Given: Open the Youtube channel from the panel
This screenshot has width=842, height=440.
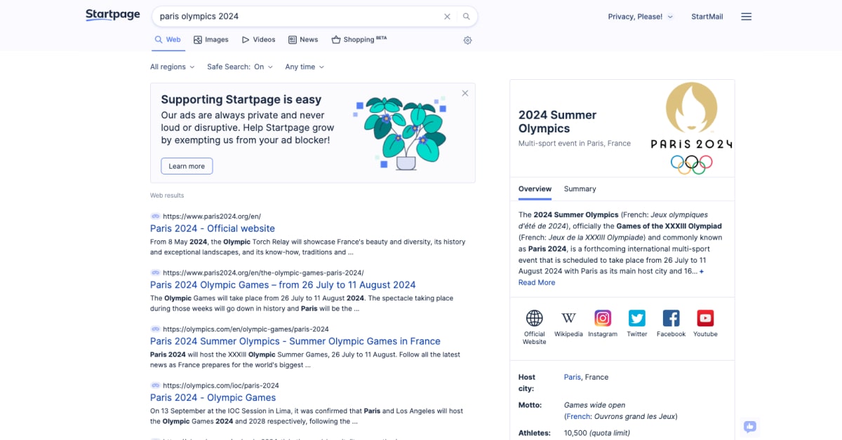Looking at the screenshot, I should (704, 317).
